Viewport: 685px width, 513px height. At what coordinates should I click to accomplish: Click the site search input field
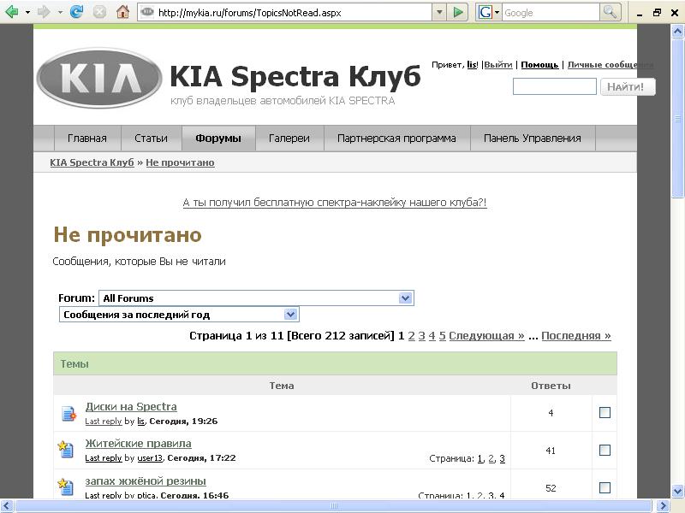click(554, 86)
